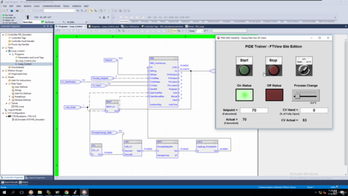Expand the Module-Defined data types node
The image size is (348, 196).
pos(10,100)
